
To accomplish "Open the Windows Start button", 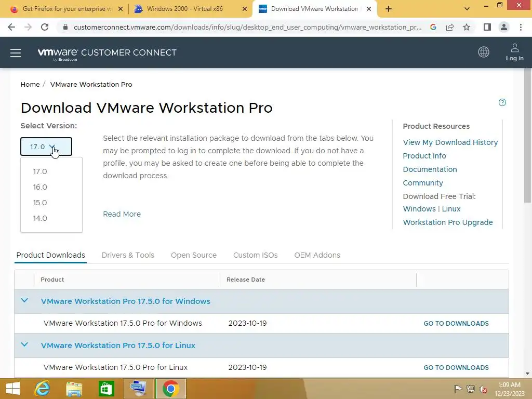I will [x=13, y=389].
